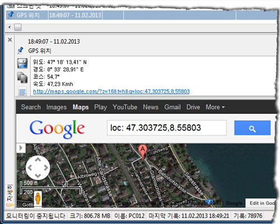Click the 18:49:07 - 11.02.2013 list cell
280x224 pixels.
[75, 15]
